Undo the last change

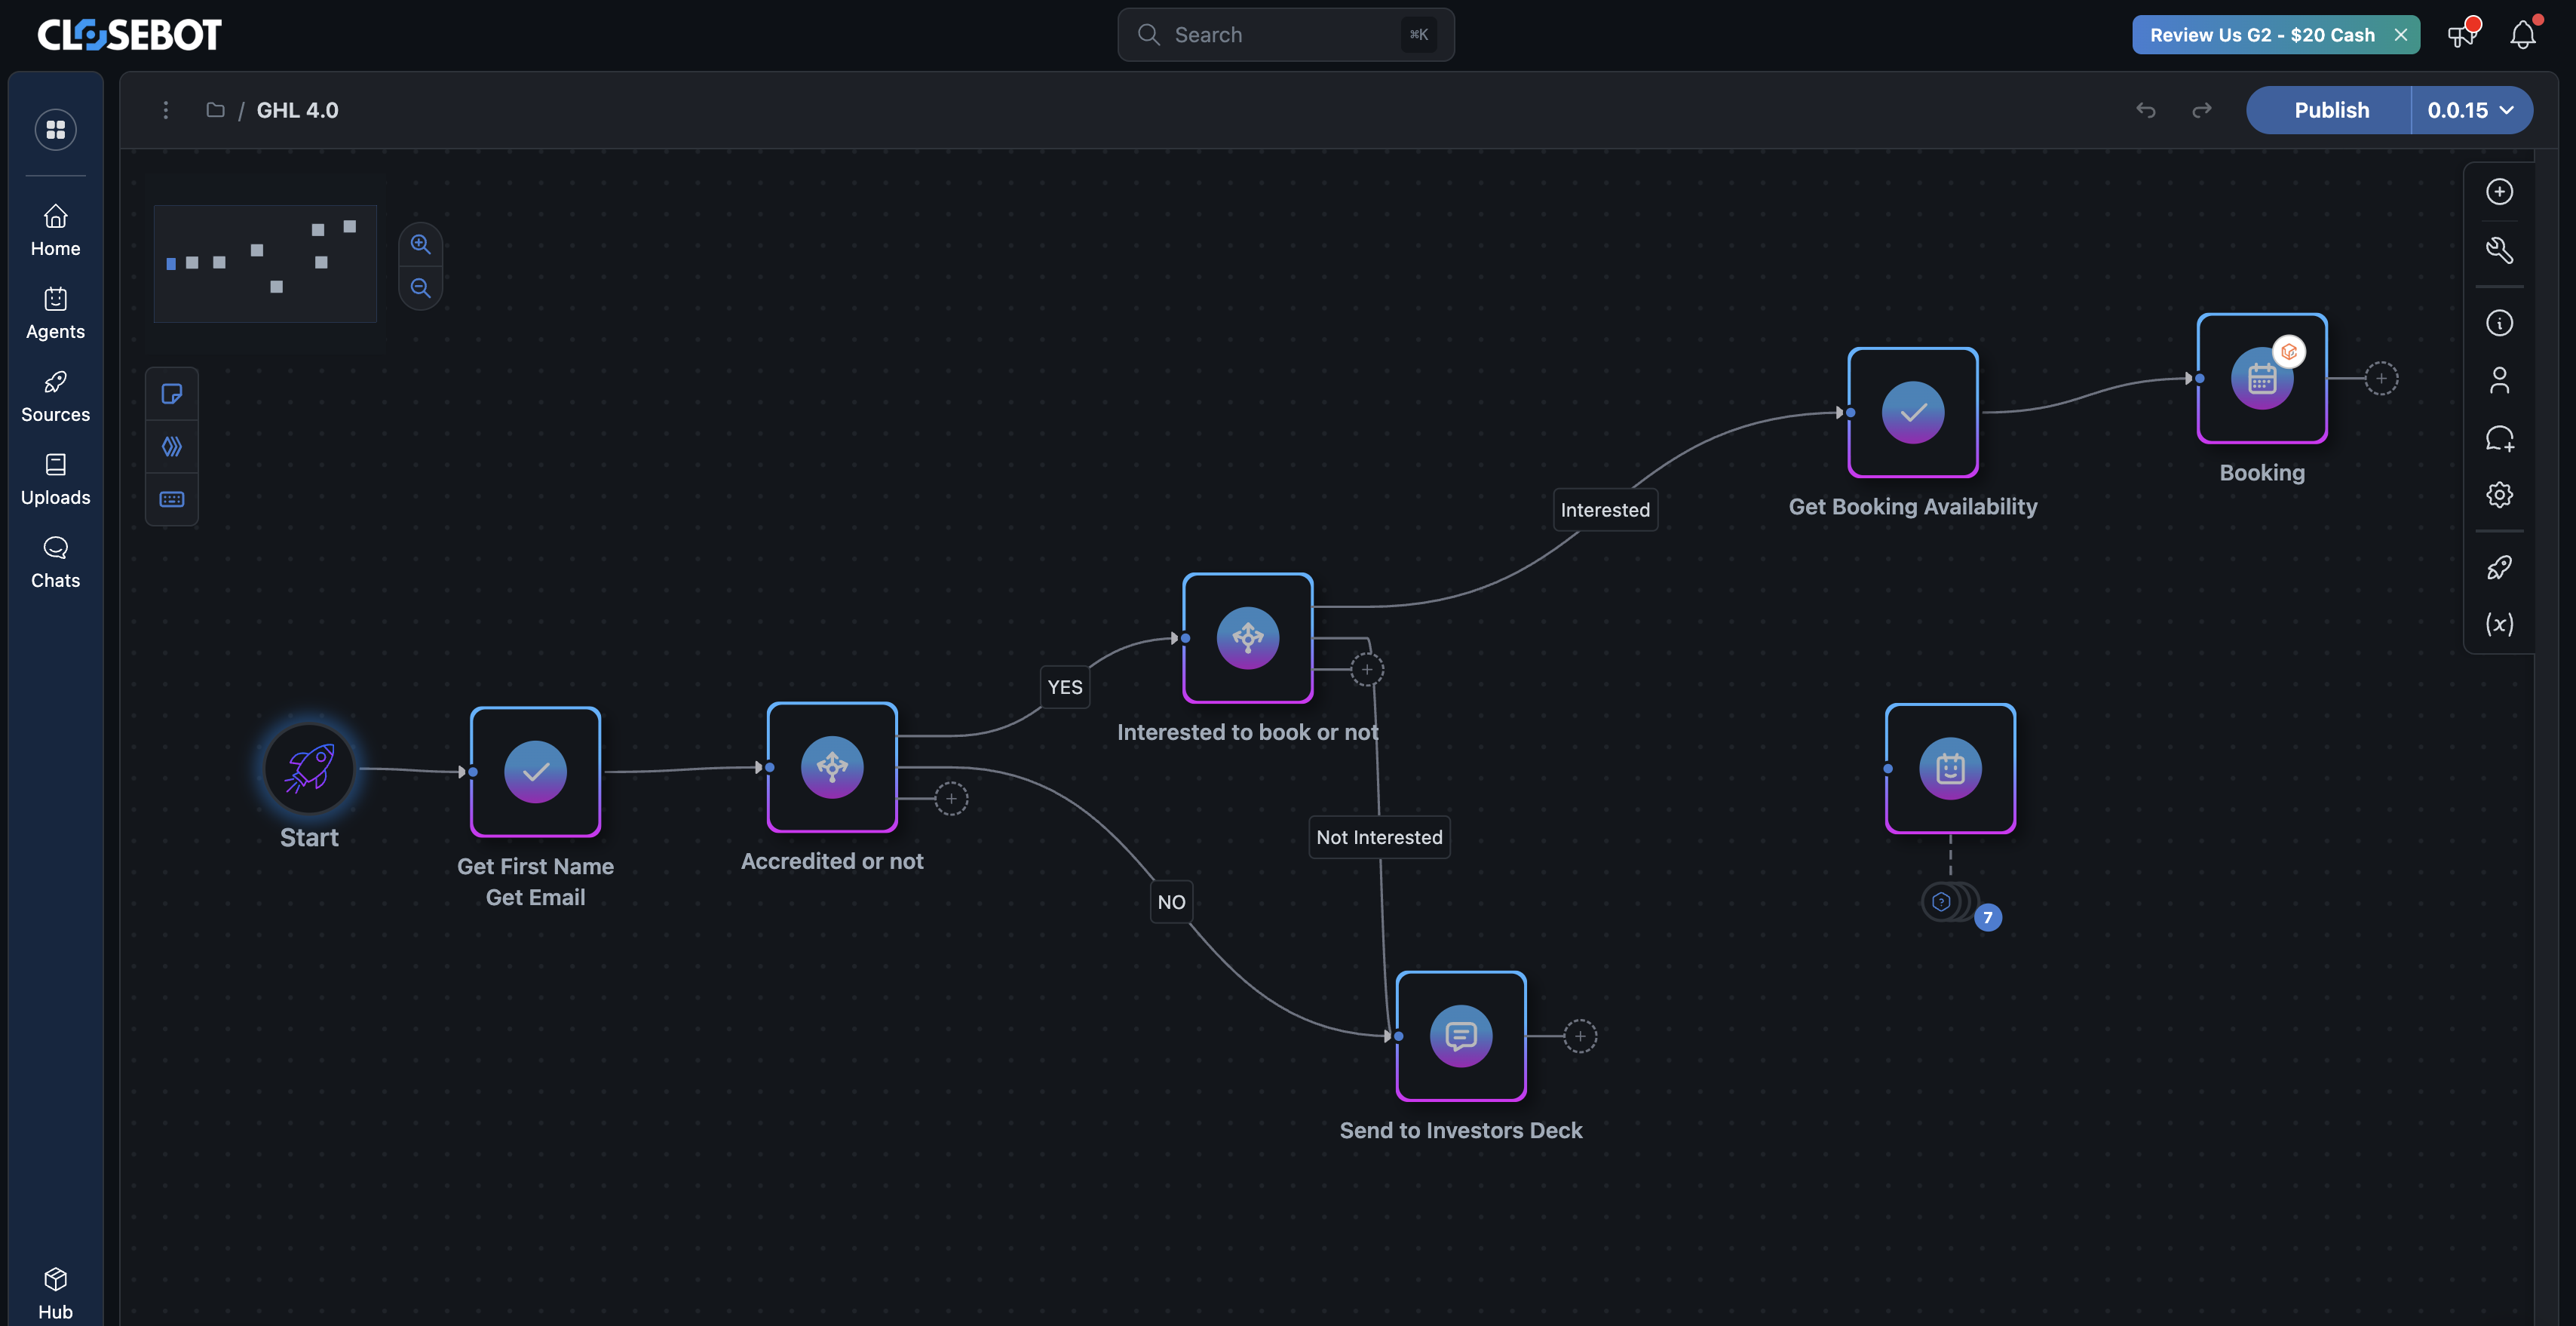click(2146, 110)
